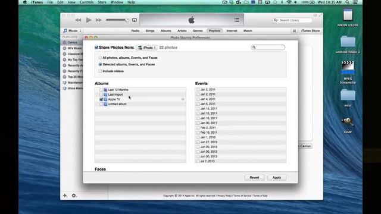381x214 pixels.
Task: Click the Recently Played playlist icon
Action: (64, 71)
